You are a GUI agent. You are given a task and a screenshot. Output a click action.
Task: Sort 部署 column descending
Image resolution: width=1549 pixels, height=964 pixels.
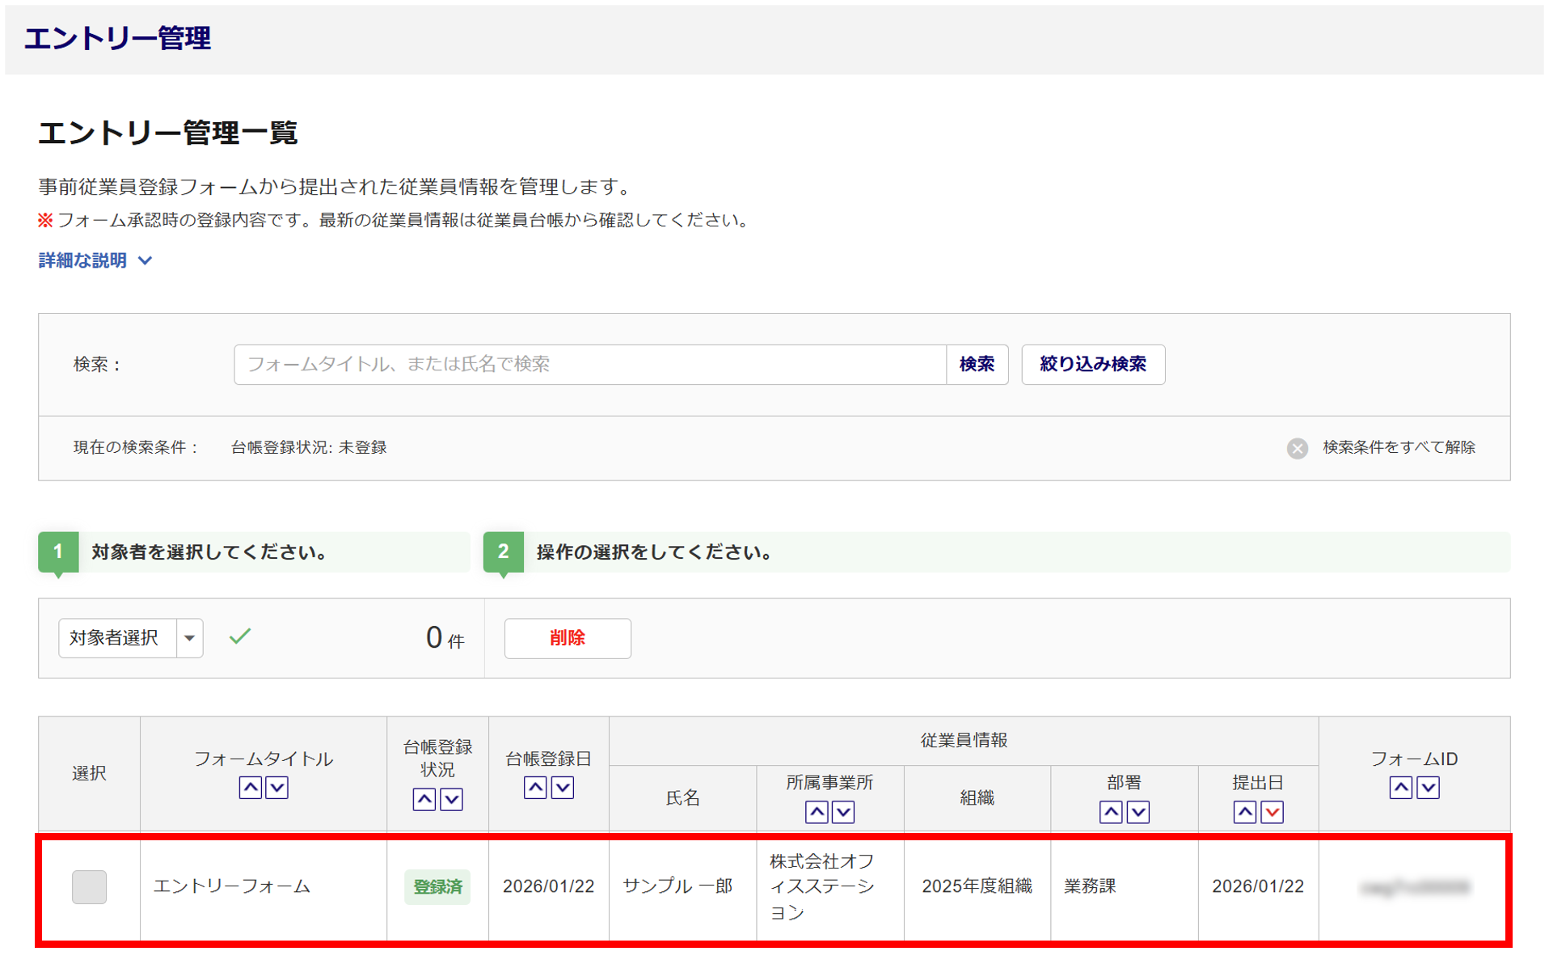point(1138,812)
